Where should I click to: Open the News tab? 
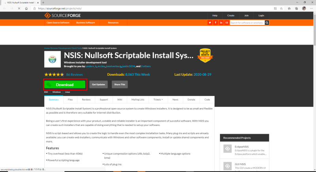coord(175,99)
